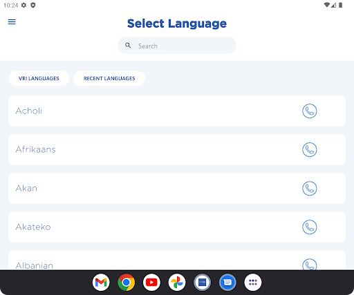
Task: Open YouTube from the dock
Action: coord(151,283)
